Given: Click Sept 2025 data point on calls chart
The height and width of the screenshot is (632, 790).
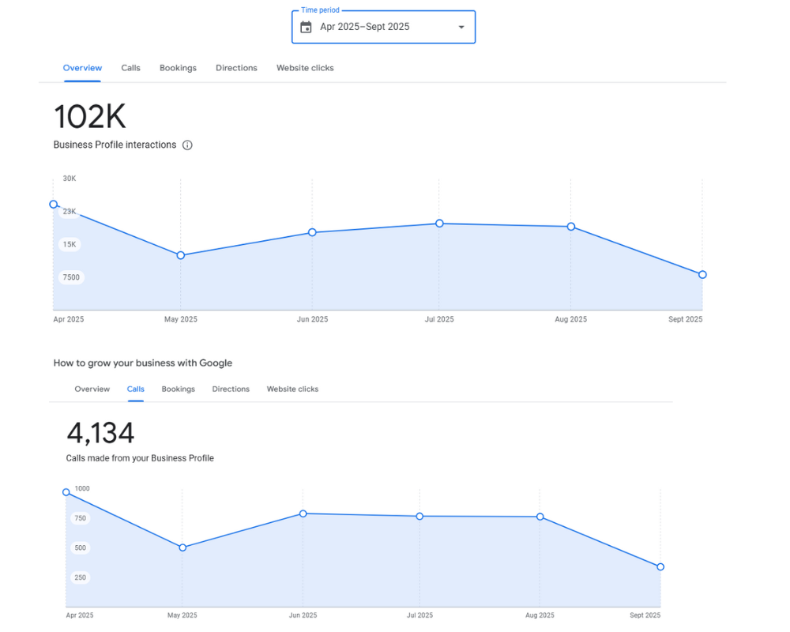Looking at the screenshot, I should [x=660, y=566].
